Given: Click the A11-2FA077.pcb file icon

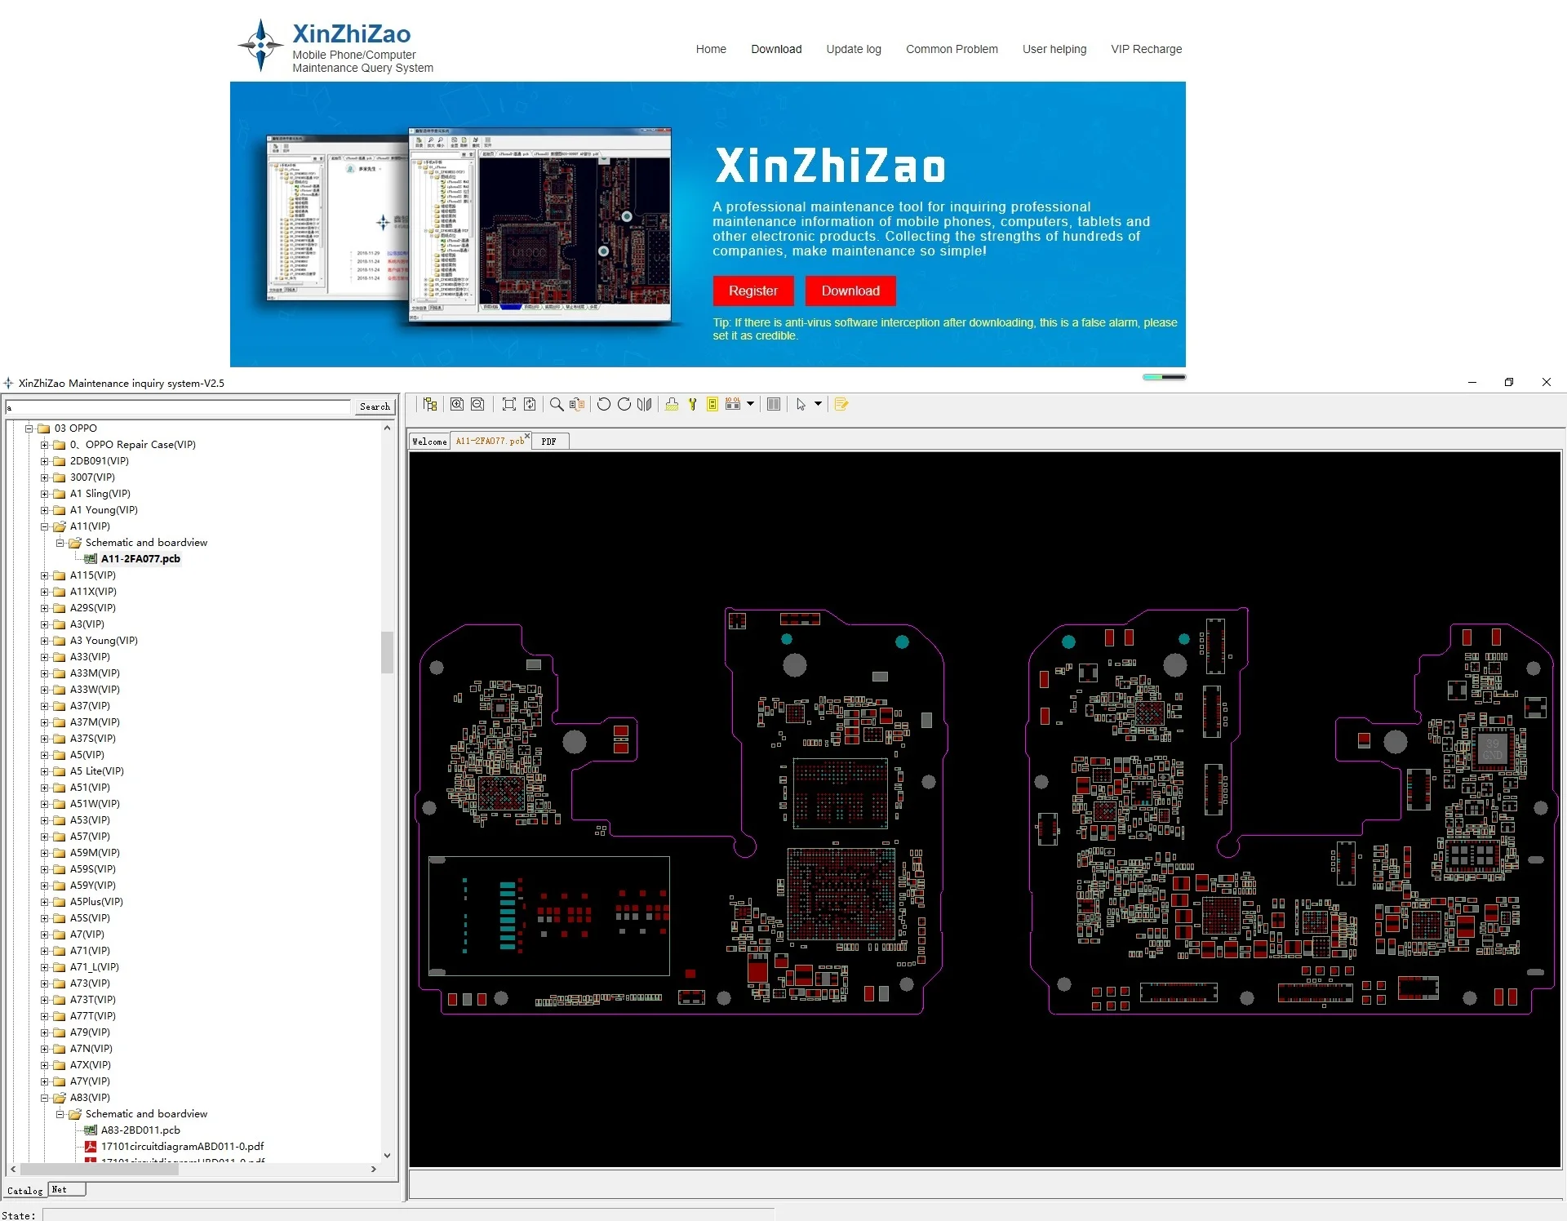Looking at the screenshot, I should (91, 558).
